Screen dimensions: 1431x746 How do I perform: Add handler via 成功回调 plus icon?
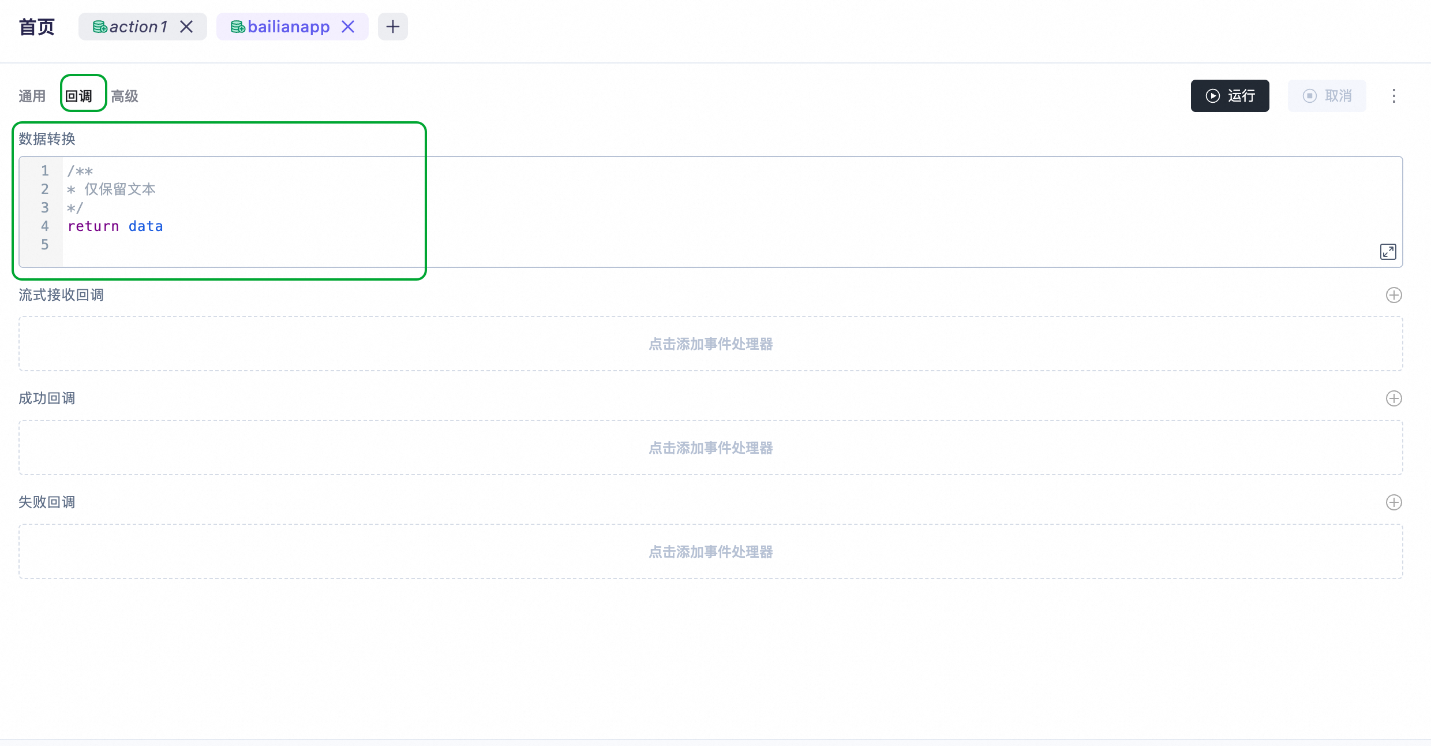[1393, 398]
